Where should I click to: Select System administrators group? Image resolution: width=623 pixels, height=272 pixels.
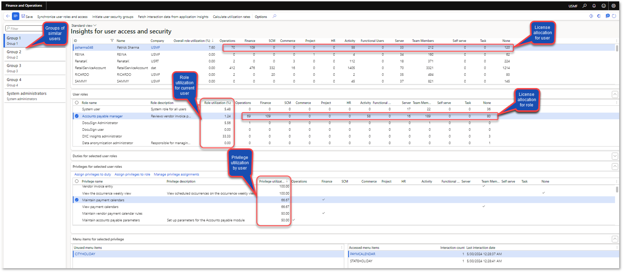tap(35, 96)
